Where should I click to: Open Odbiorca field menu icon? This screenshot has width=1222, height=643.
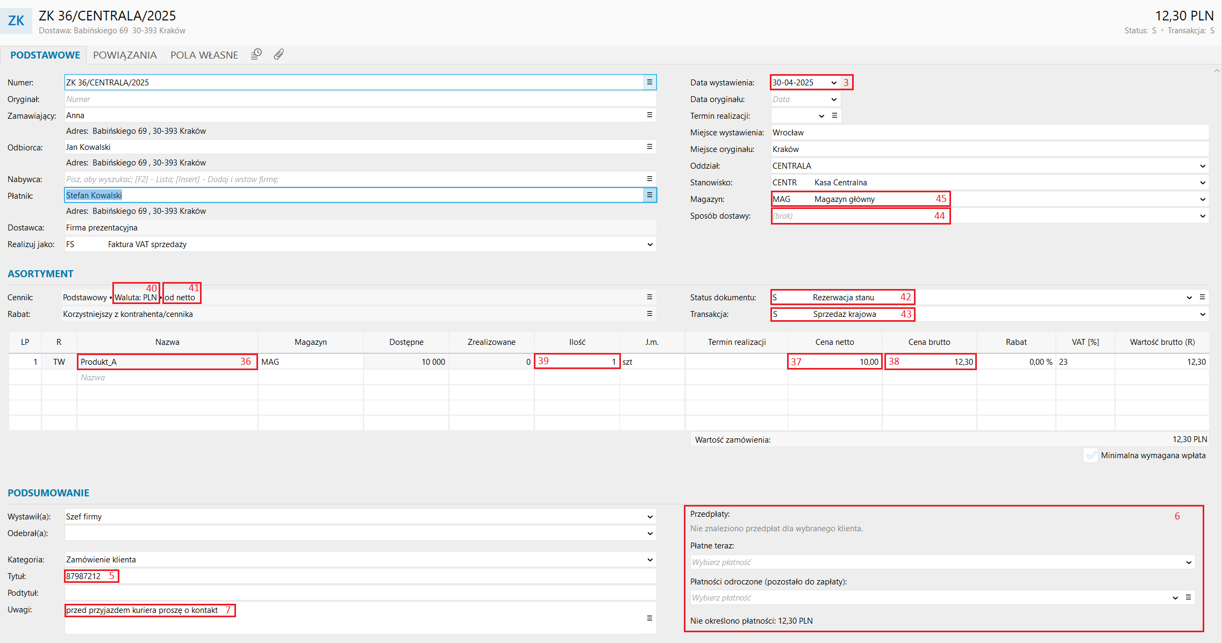pyautogui.click(x=649, y=147)
